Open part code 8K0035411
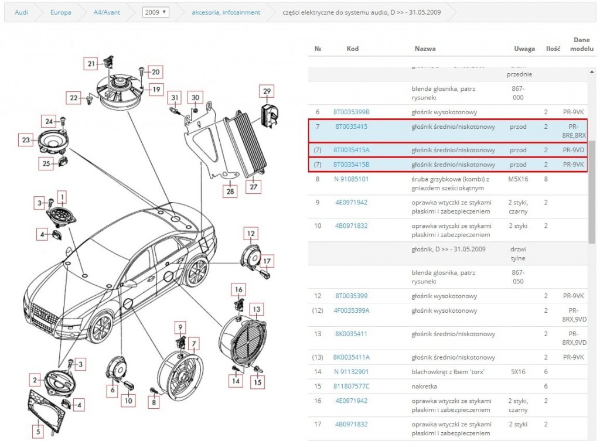The height and width of the screenshot is (441, 600). [x=352, y=333]
